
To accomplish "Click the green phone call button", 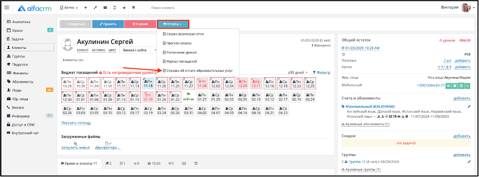I will click(x=467, y=86).
